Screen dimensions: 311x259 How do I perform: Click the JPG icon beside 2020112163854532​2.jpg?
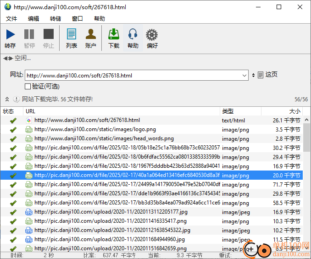29,231
